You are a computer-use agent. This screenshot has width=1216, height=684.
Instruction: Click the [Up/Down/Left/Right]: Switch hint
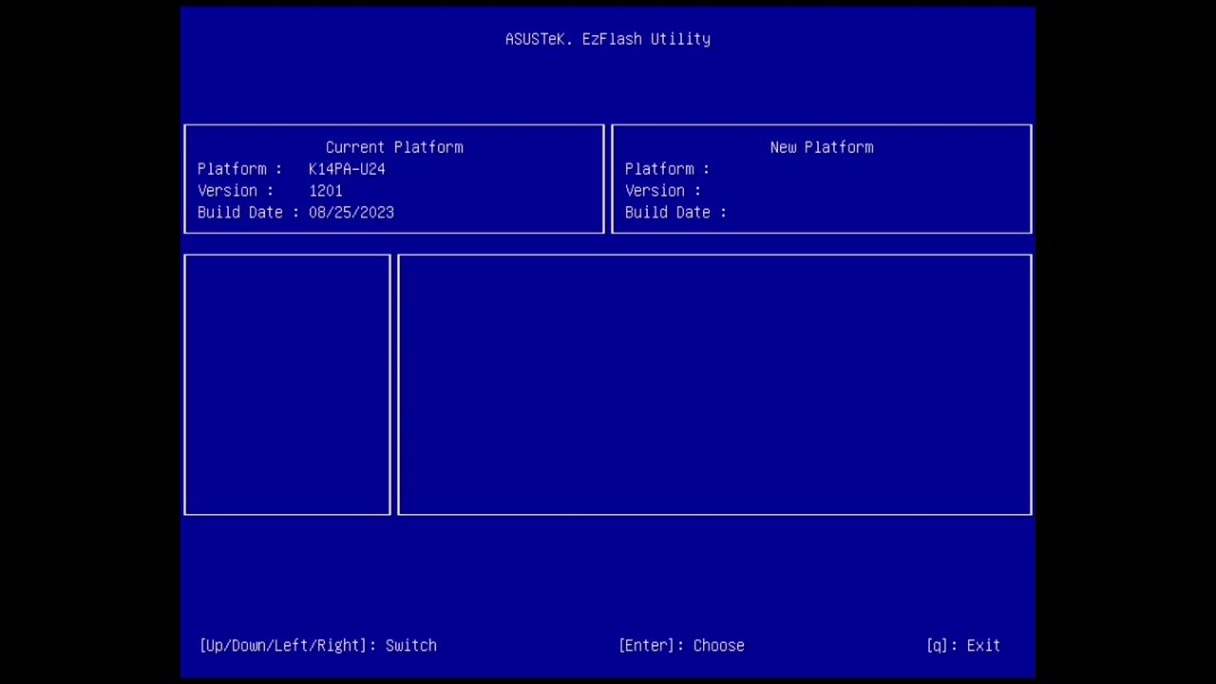pos(318,646)
